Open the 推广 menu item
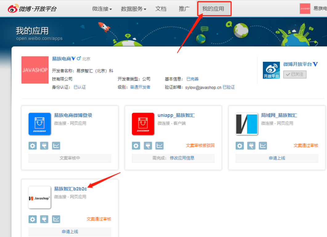The height and width of the screenshot is (237, 327). 184,9
